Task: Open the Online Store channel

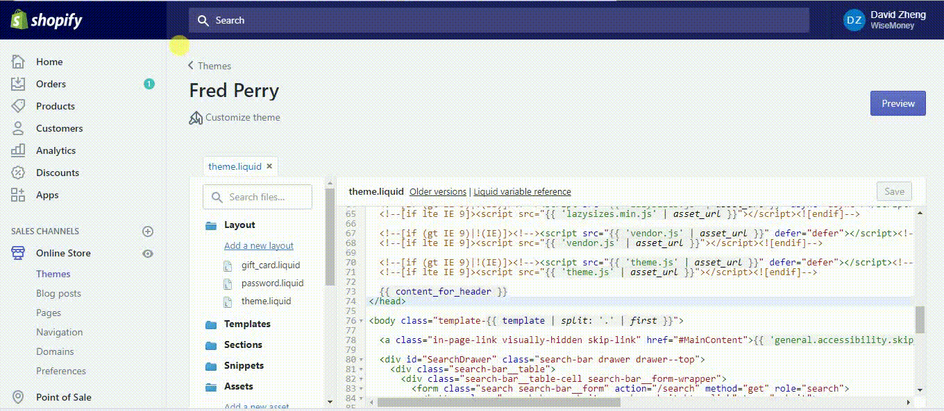Action: pyautogui.click(x=63, y=253)
